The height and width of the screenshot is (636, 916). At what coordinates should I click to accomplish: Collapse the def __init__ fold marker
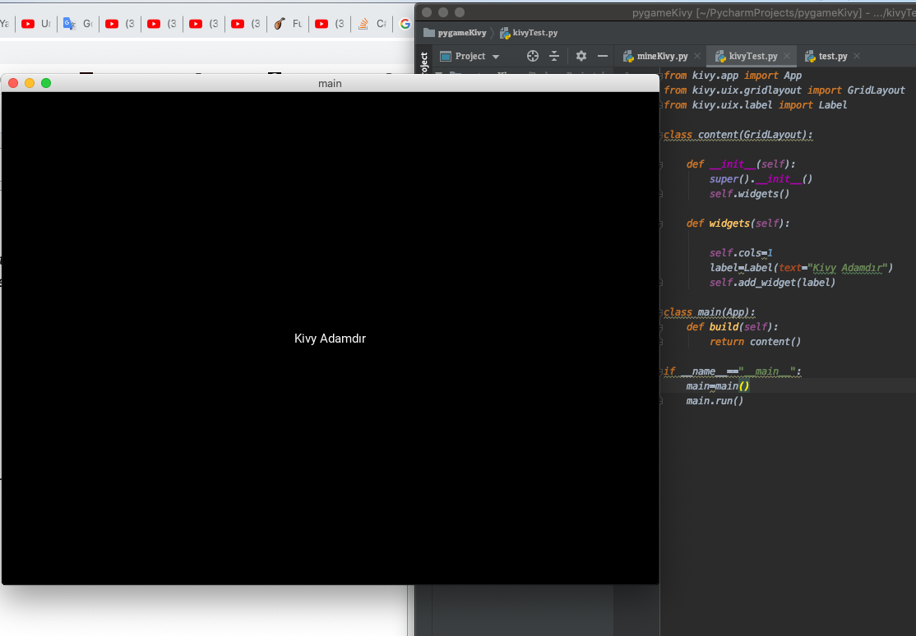pyautogui.click(x=662, y=164)
